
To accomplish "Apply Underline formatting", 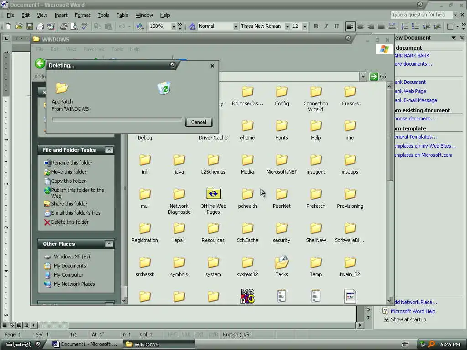I will coord(337,26).
